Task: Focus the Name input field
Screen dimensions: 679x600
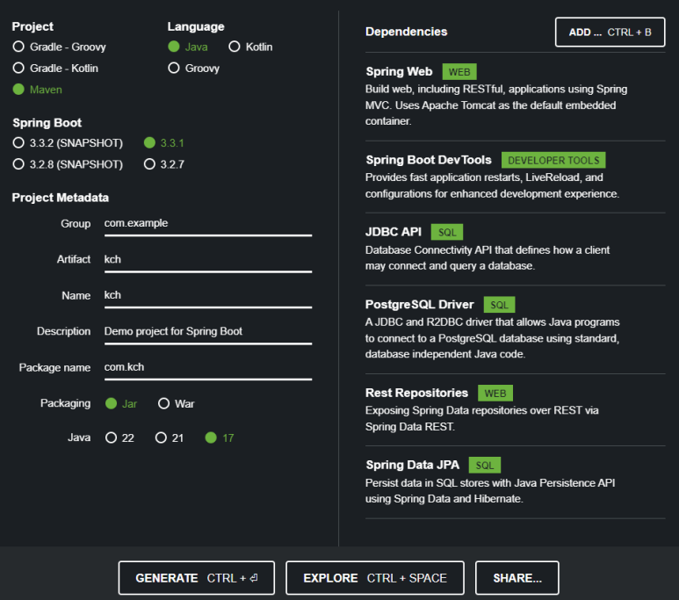Action: (x=208, y=296)
